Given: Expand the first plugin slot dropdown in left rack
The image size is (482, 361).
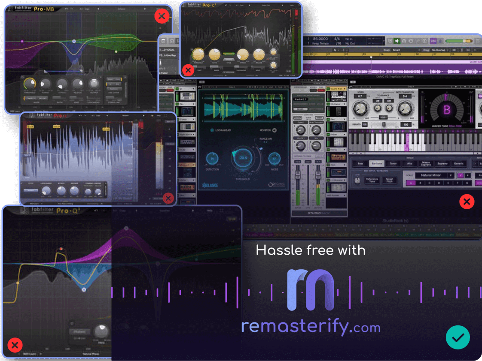Looking at the screenshot, I should point(193,89).
